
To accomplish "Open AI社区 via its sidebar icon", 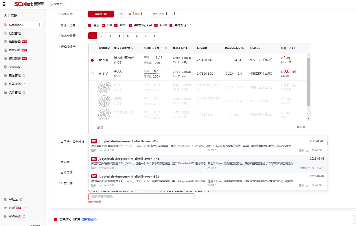I will click(x=5, y=199).
